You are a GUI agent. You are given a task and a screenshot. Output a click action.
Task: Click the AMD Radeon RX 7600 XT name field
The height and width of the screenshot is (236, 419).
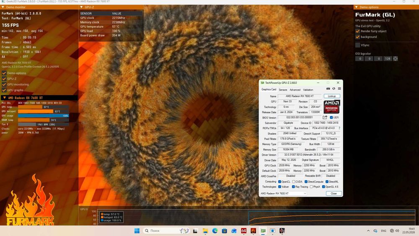point(300,96)
